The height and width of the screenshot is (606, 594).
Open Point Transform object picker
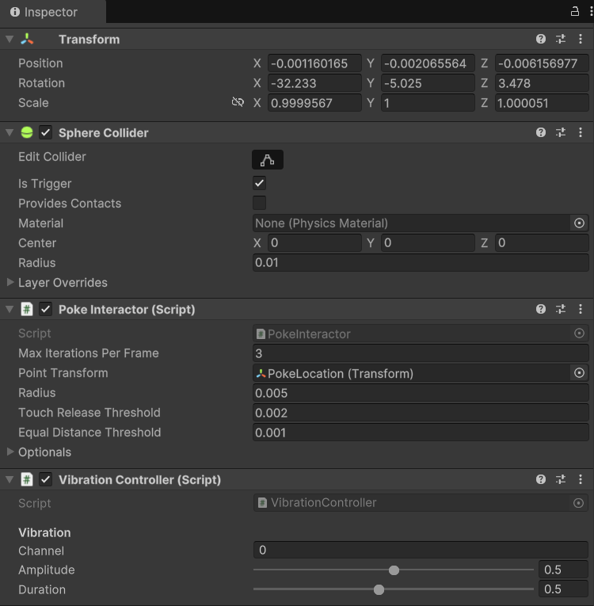click(579, 373)
